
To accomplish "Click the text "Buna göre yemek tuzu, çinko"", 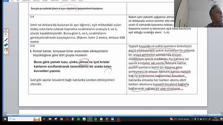I will (56, 62).
